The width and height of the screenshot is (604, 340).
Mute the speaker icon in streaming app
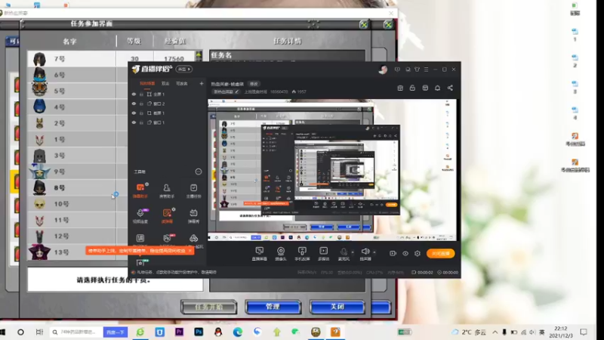pos(365,252)
